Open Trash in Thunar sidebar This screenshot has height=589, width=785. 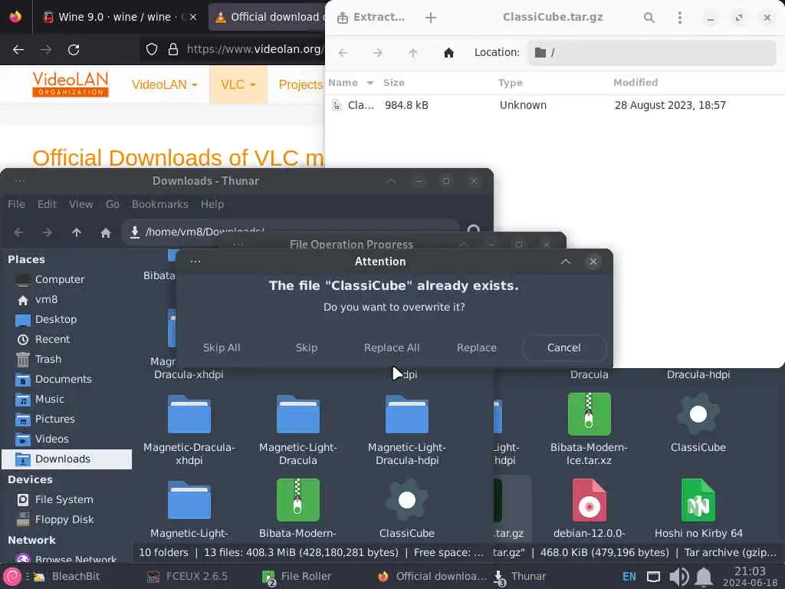(x=66, y=359)
